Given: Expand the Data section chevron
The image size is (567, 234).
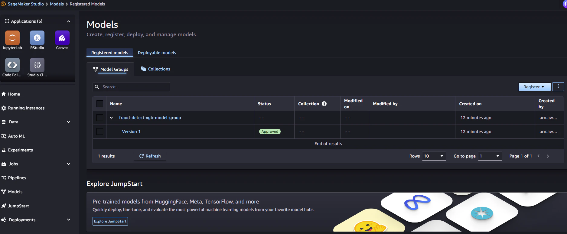Looking at the screenshot, I should (69, 122).
